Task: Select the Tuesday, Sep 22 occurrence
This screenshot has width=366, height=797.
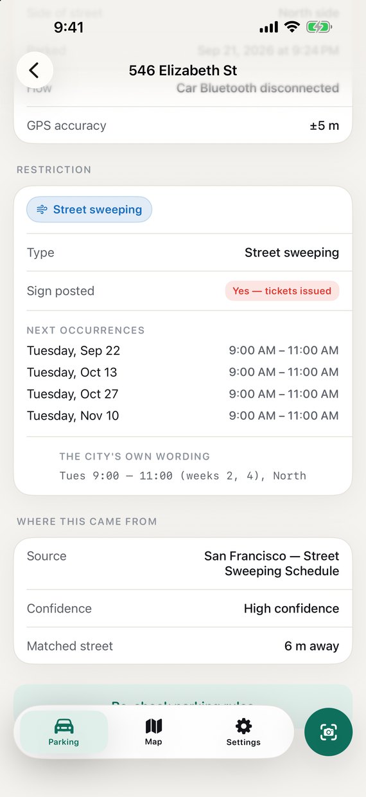Action: click(183, 350)
